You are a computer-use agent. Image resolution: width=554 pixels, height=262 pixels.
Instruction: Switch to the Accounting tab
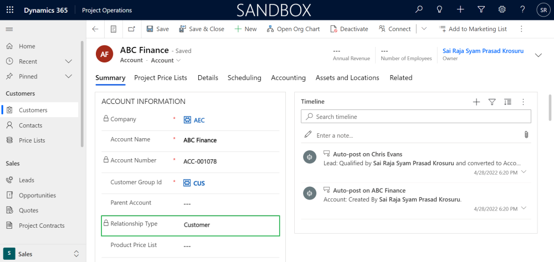click(288, 77)
